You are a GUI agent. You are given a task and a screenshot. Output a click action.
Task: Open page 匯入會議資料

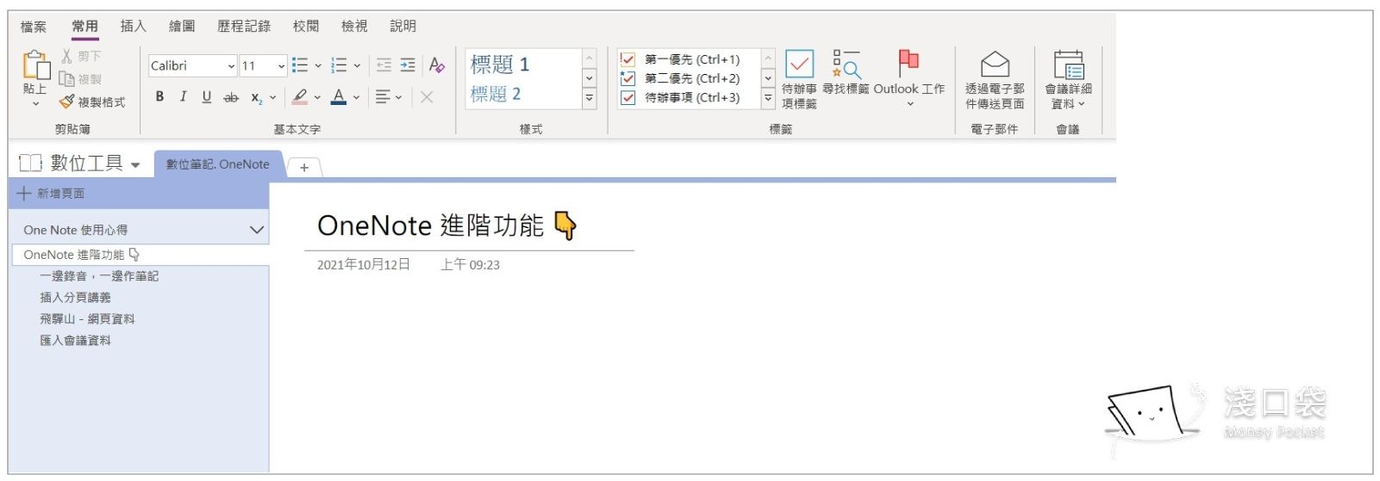pyautogui.click(x=75, y=341)
